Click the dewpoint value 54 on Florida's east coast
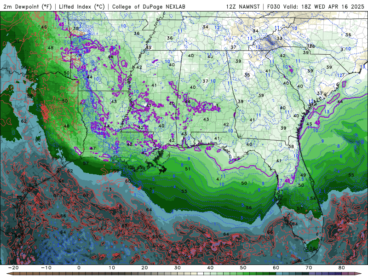The height and width of the screenshot is (276, 368). point(313,199)
